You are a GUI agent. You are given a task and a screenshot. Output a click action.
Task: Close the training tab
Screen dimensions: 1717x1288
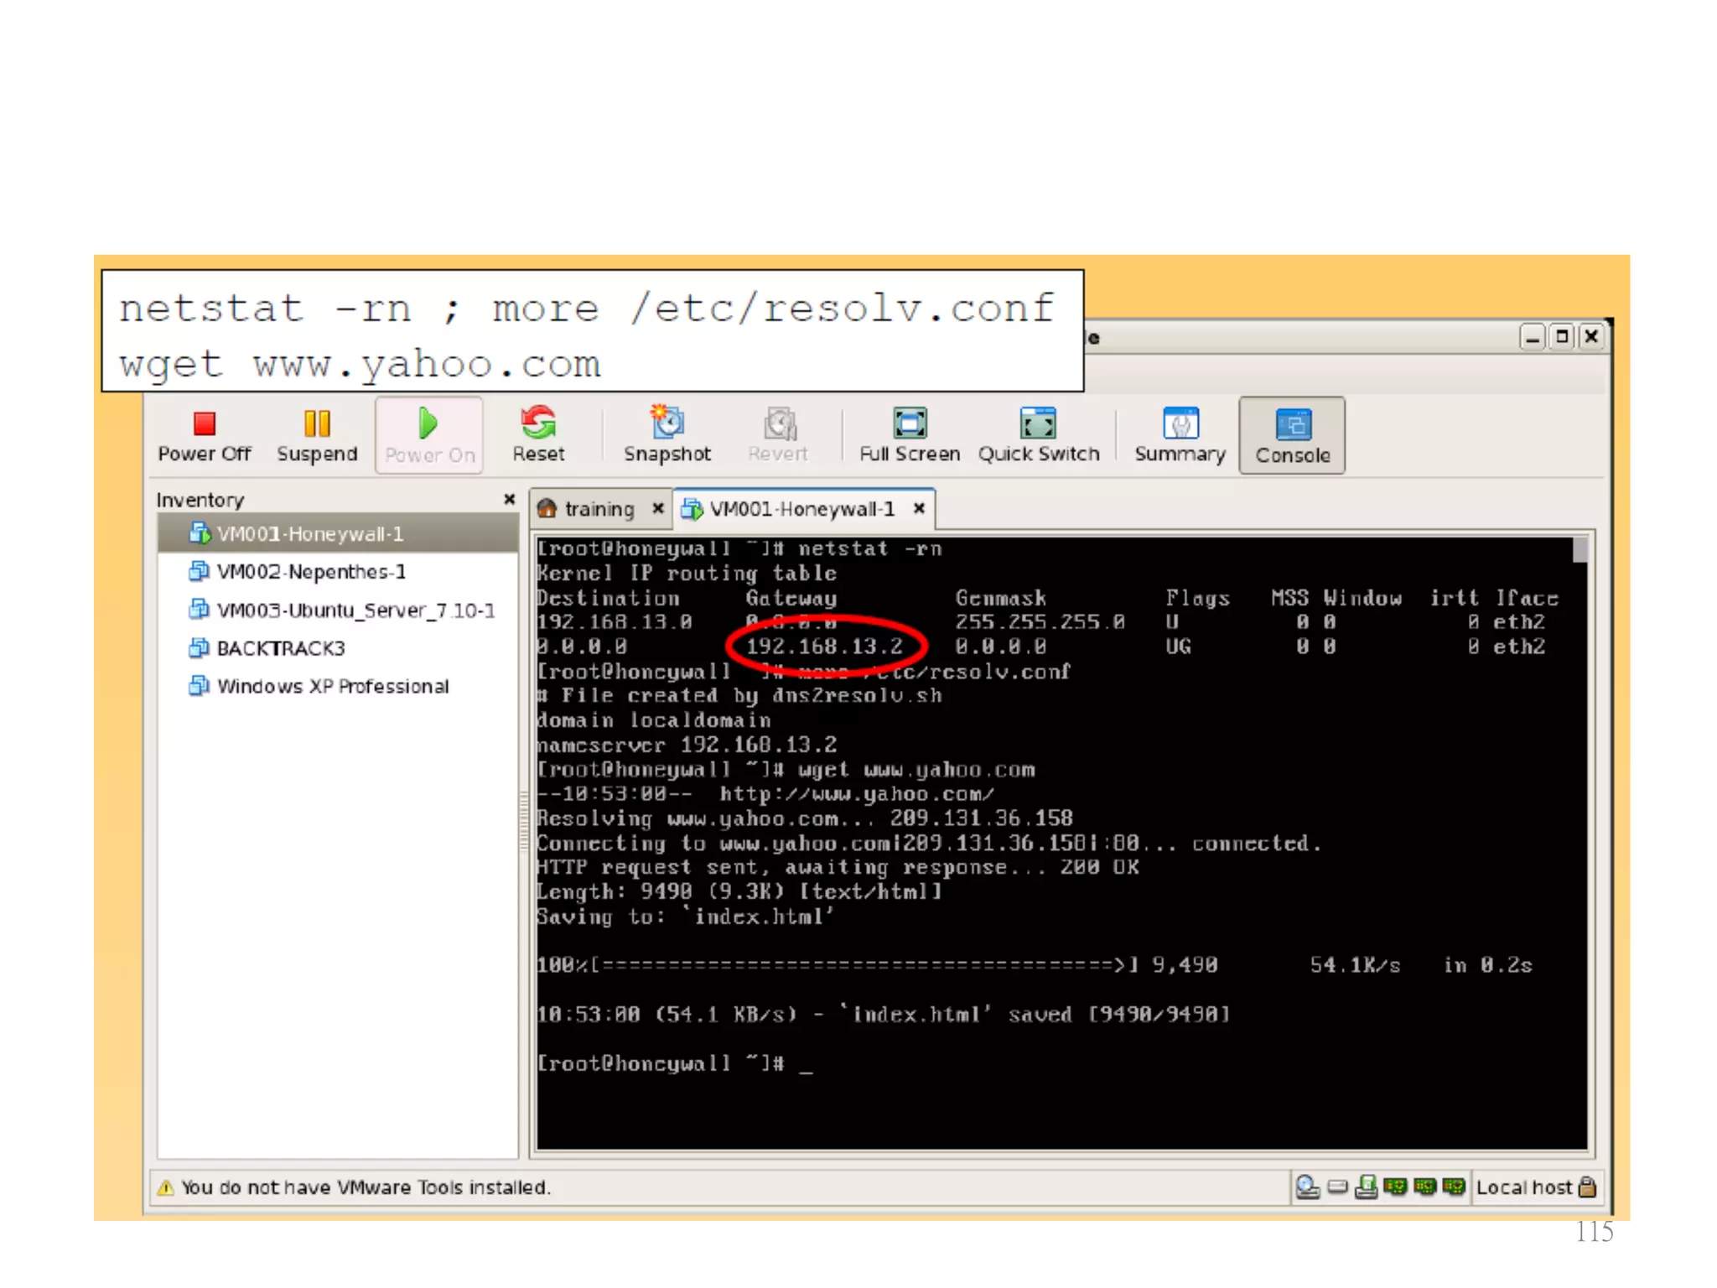[658, 508]
